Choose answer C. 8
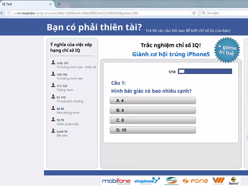248x186 pixels. [x=153, y=120]
